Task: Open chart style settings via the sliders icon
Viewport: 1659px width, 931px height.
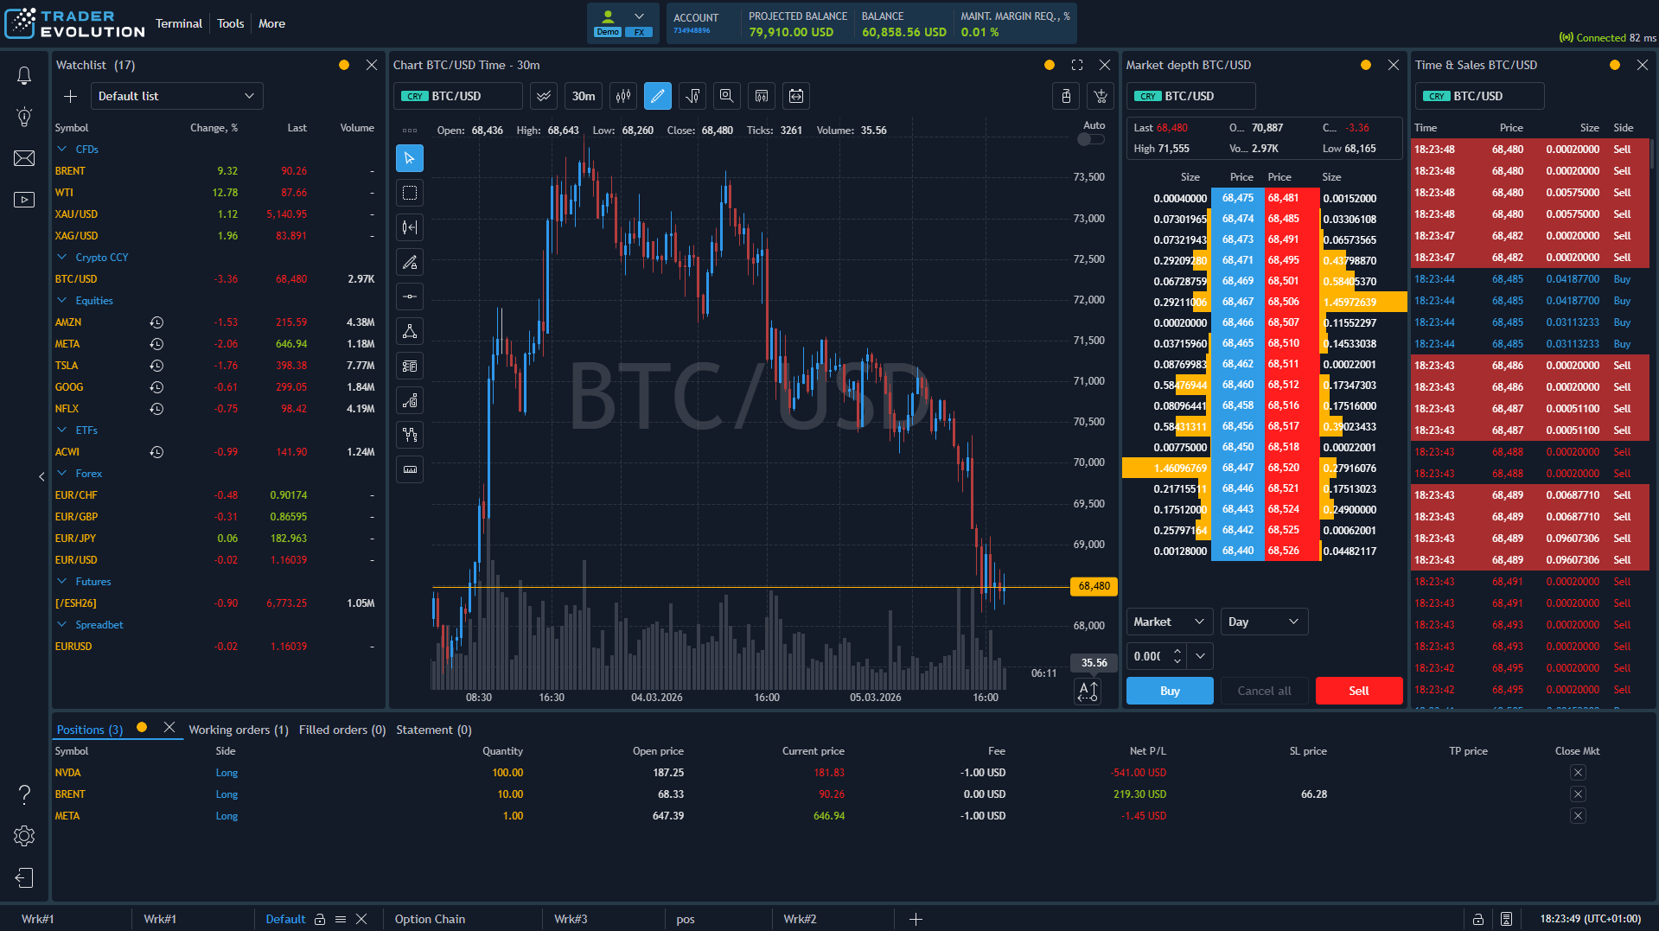Action: pyautogui.click(x=622, y=96)
